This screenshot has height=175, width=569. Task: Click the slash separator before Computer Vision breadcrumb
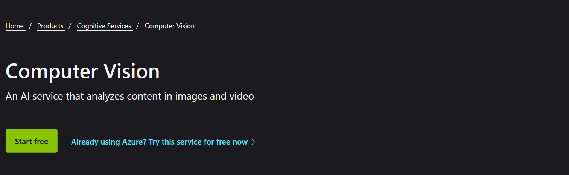pyautogui.click(x=138, y=26)
